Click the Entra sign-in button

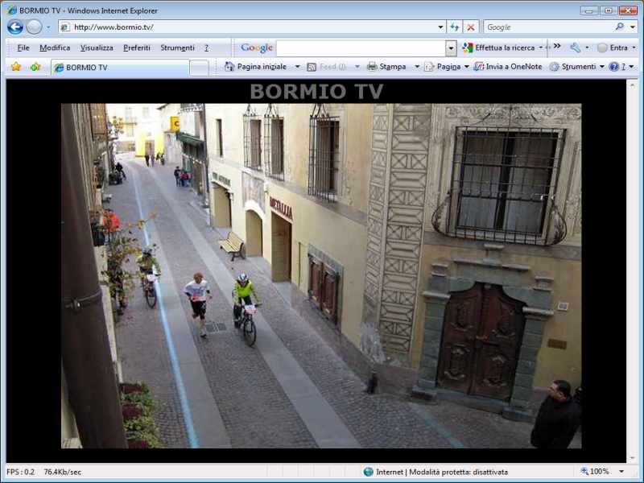point(613,47)
